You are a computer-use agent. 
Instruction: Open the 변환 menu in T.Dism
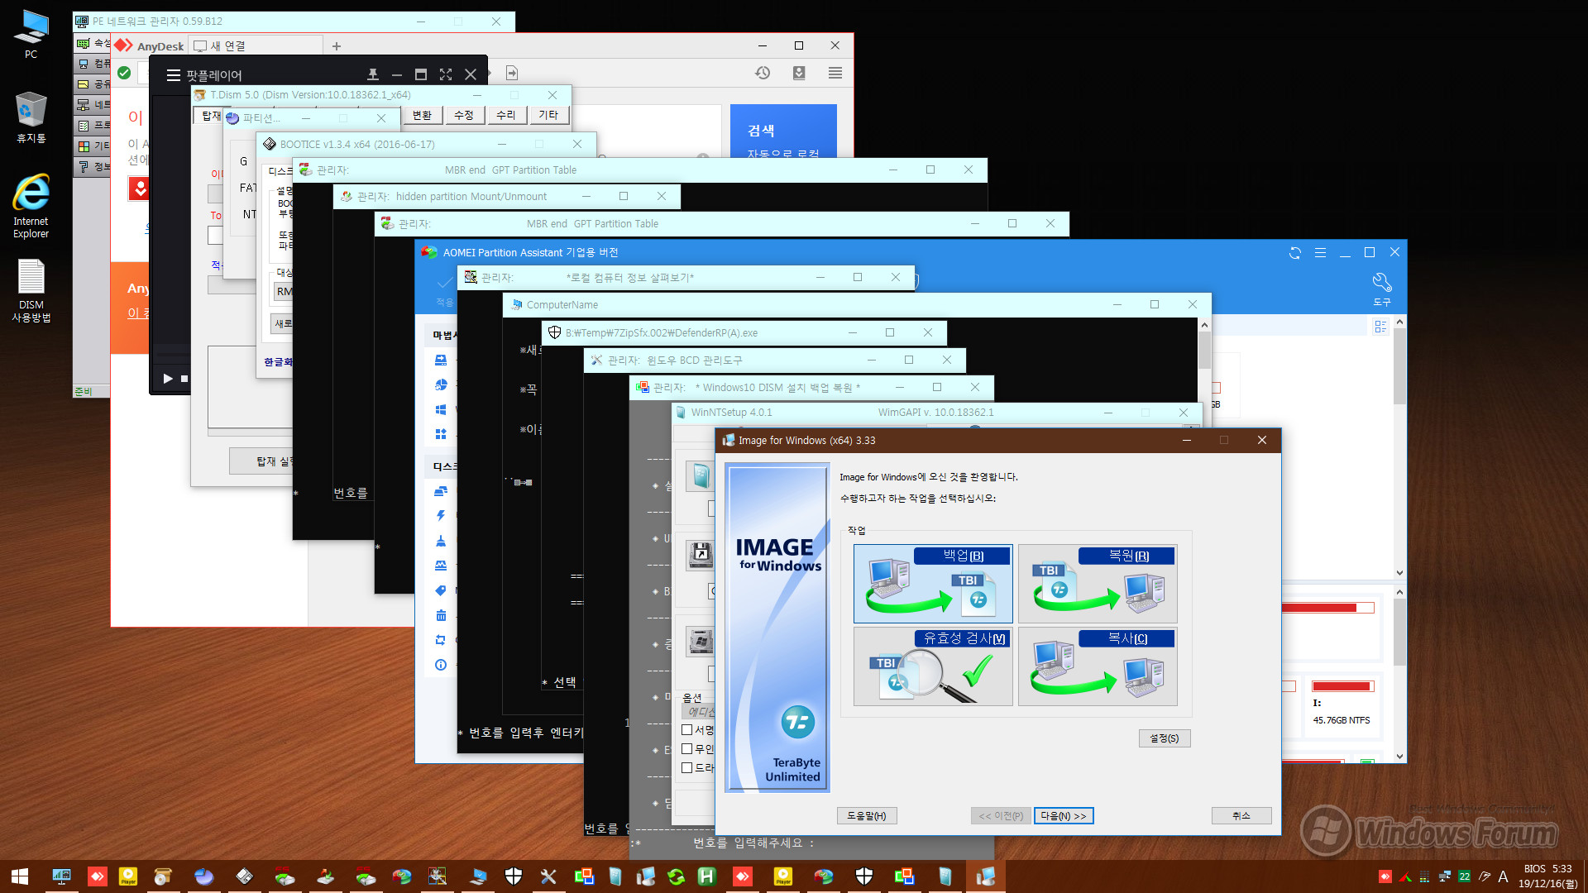[423, 115]
